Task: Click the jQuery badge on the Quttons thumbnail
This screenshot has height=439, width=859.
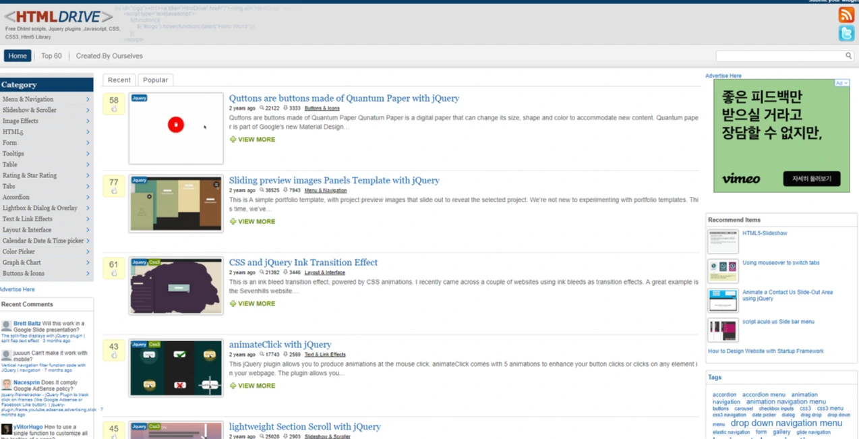Action: (139, 98)
